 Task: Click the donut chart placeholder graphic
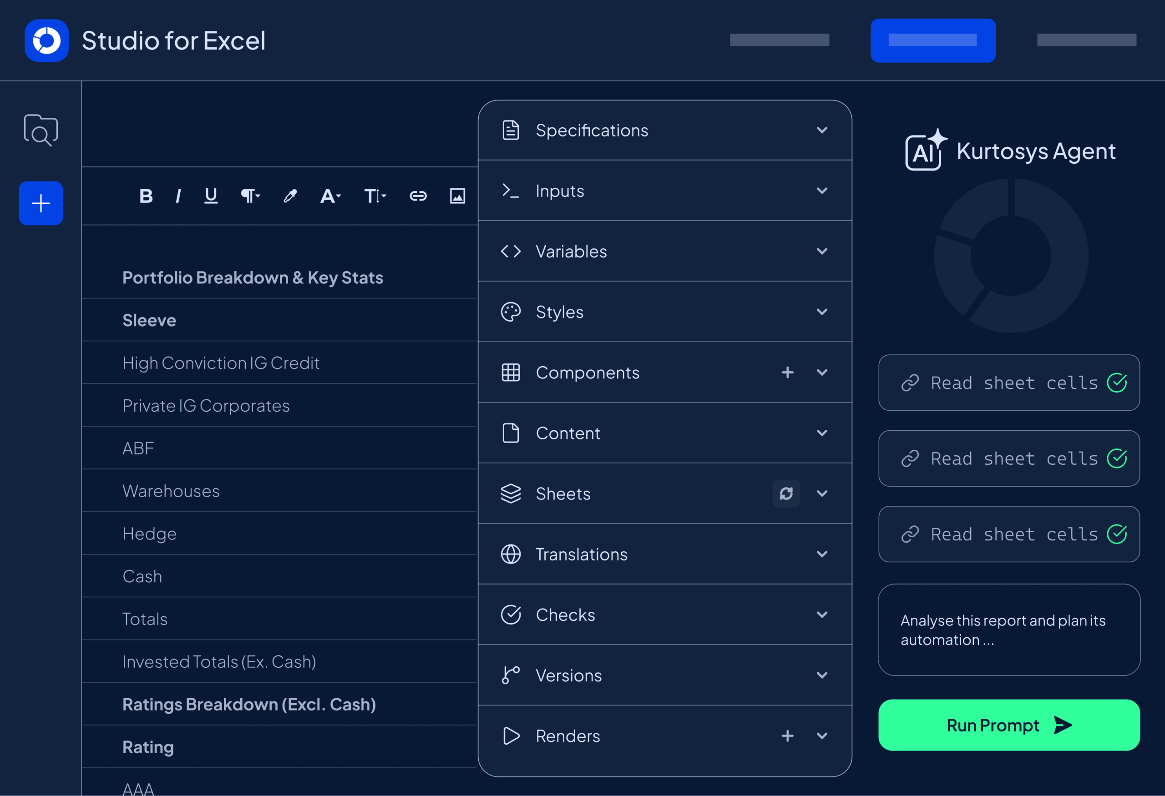1011,256
